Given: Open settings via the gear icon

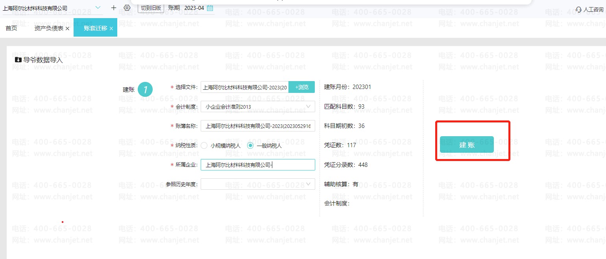Looking at the screenshot, I should [x=127, y=8].
